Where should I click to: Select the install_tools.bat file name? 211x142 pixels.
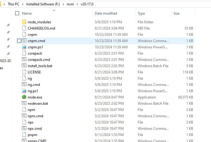click(40, 66)
